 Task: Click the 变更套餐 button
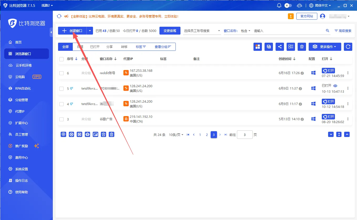tap(170, 31)
